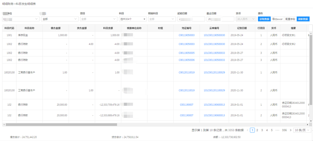Open voucher C00120110019 in row with debit 1.00
Viewport: 313px width, 141px height.
pos(187,72)
